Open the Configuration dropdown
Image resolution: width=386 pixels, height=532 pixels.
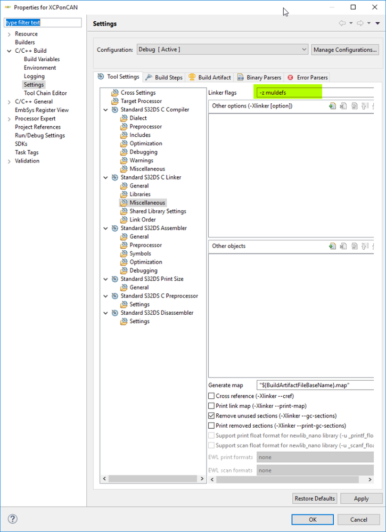[x=223, y=50]
